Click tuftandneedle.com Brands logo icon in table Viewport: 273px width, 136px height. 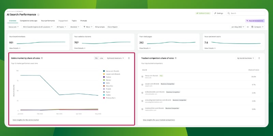142,93
